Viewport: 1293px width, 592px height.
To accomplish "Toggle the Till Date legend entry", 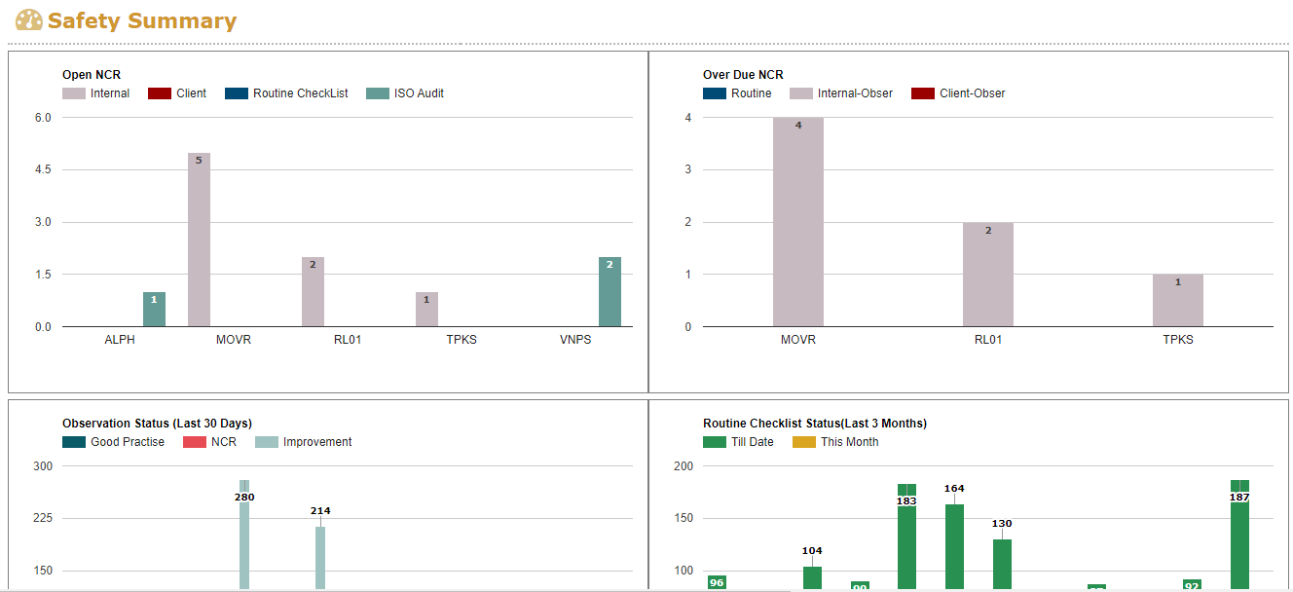I will 738,442.
